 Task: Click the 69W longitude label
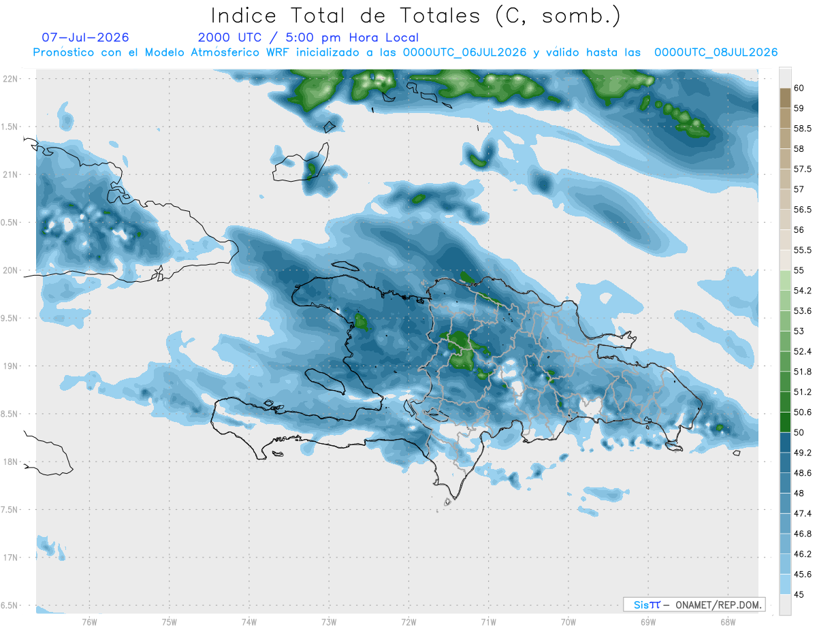pos(647,621)
